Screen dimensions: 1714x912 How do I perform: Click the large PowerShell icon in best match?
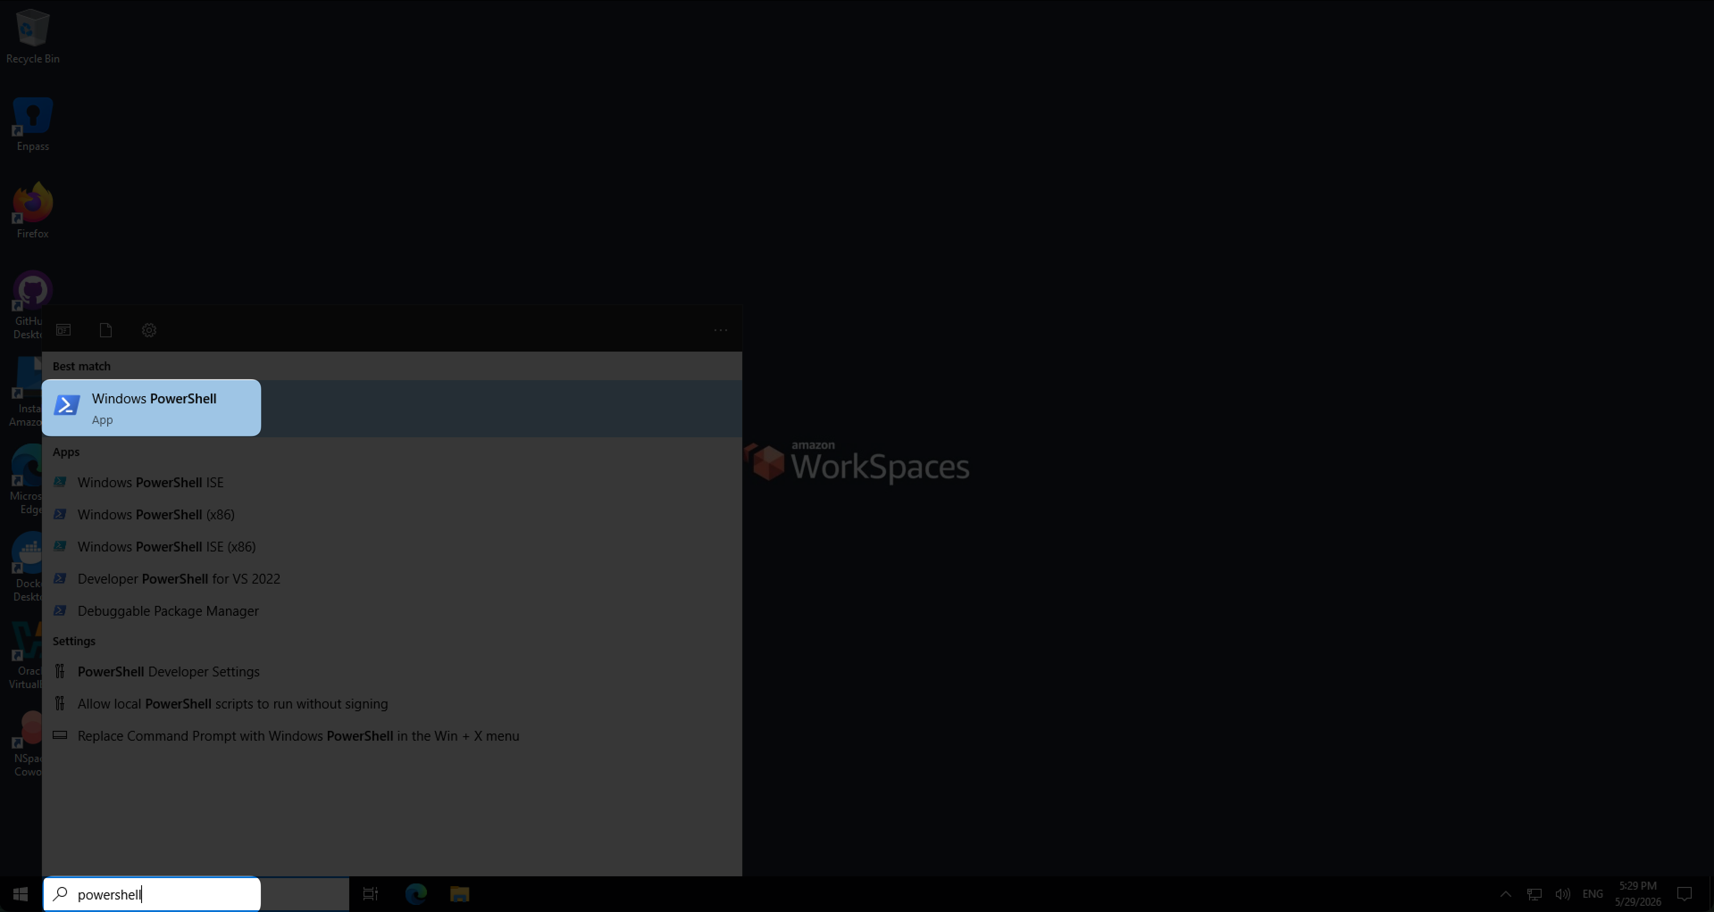click(67, 405)
